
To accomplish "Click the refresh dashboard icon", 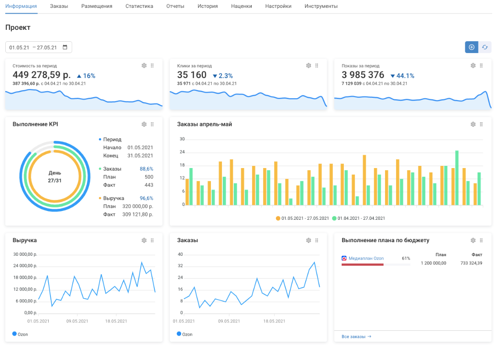I will tap(485, 47).
